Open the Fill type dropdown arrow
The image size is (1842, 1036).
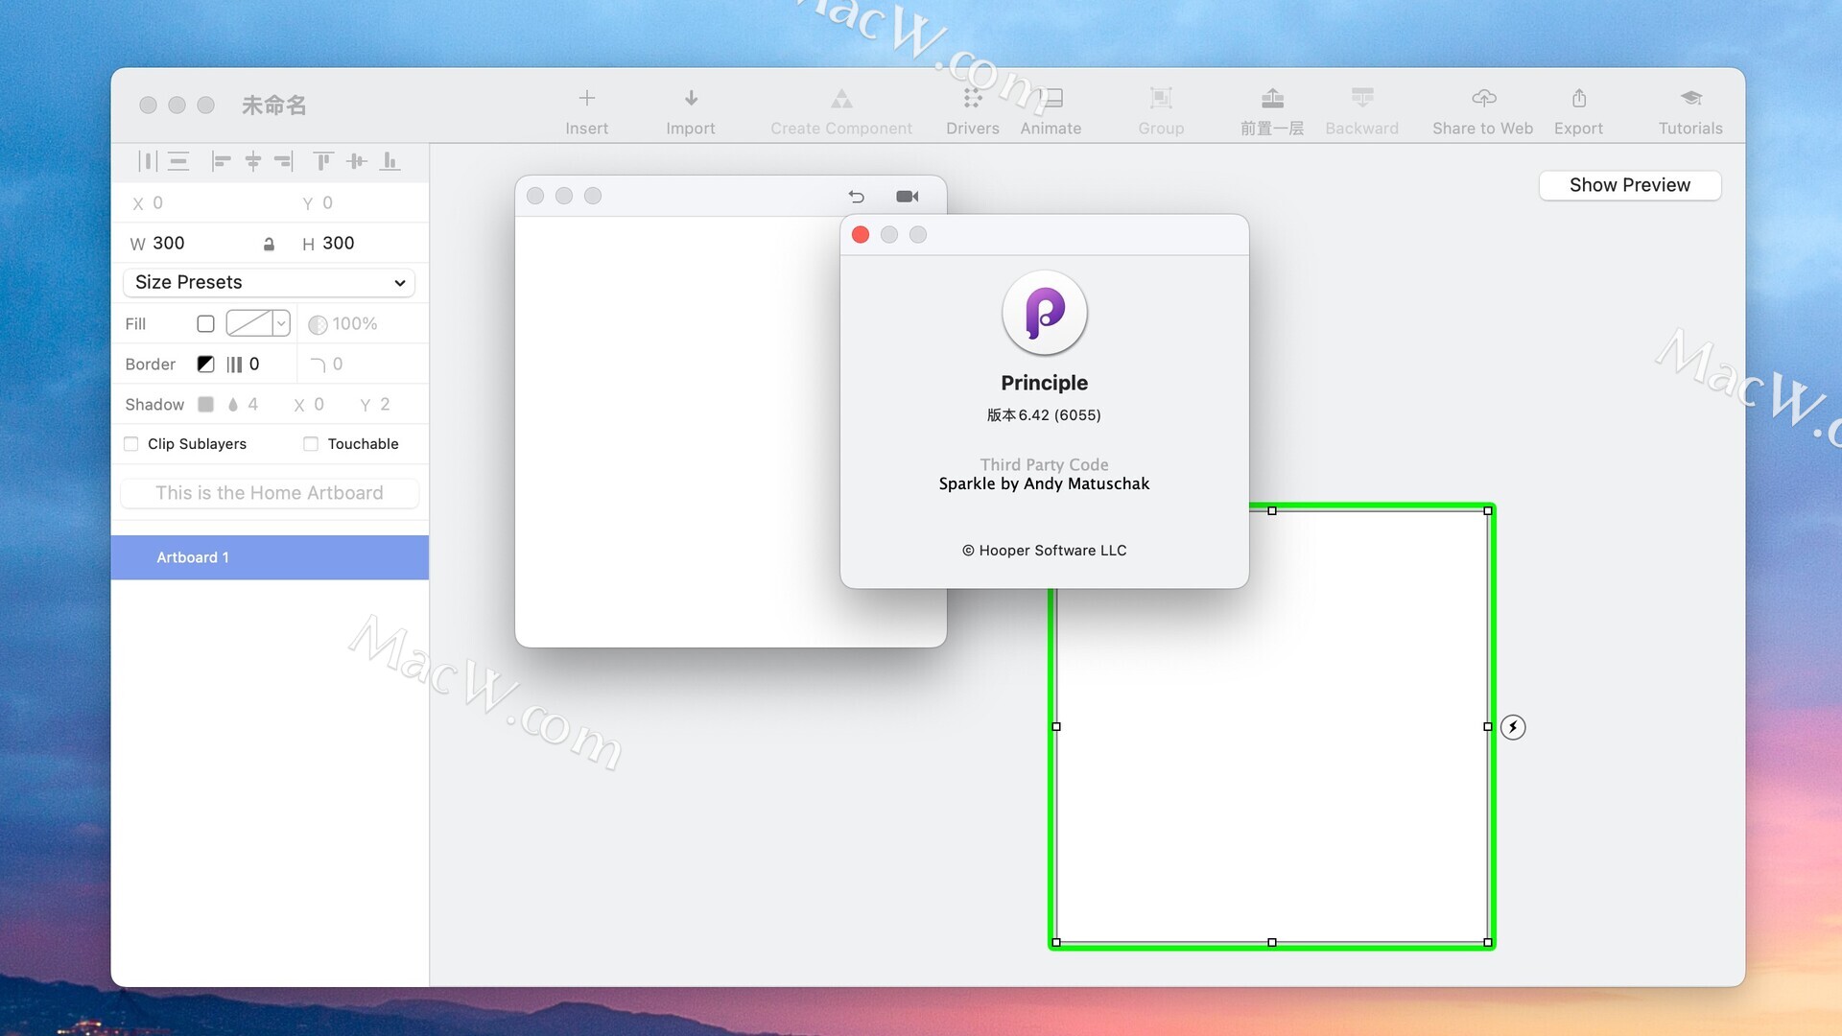[281, 324]
